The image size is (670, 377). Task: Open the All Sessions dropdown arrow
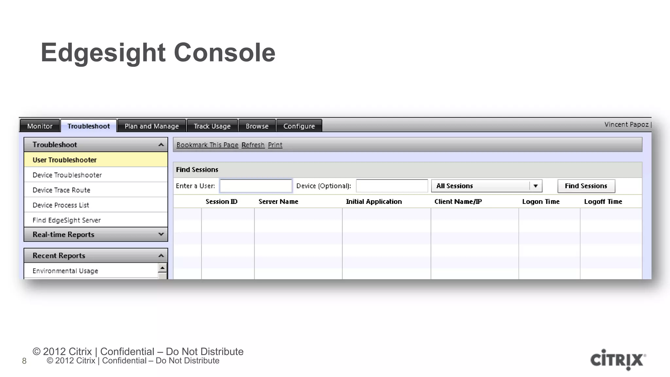pyautogui.click(x=536, y=186)
